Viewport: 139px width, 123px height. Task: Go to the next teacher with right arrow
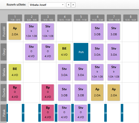(x=73, y=5)
